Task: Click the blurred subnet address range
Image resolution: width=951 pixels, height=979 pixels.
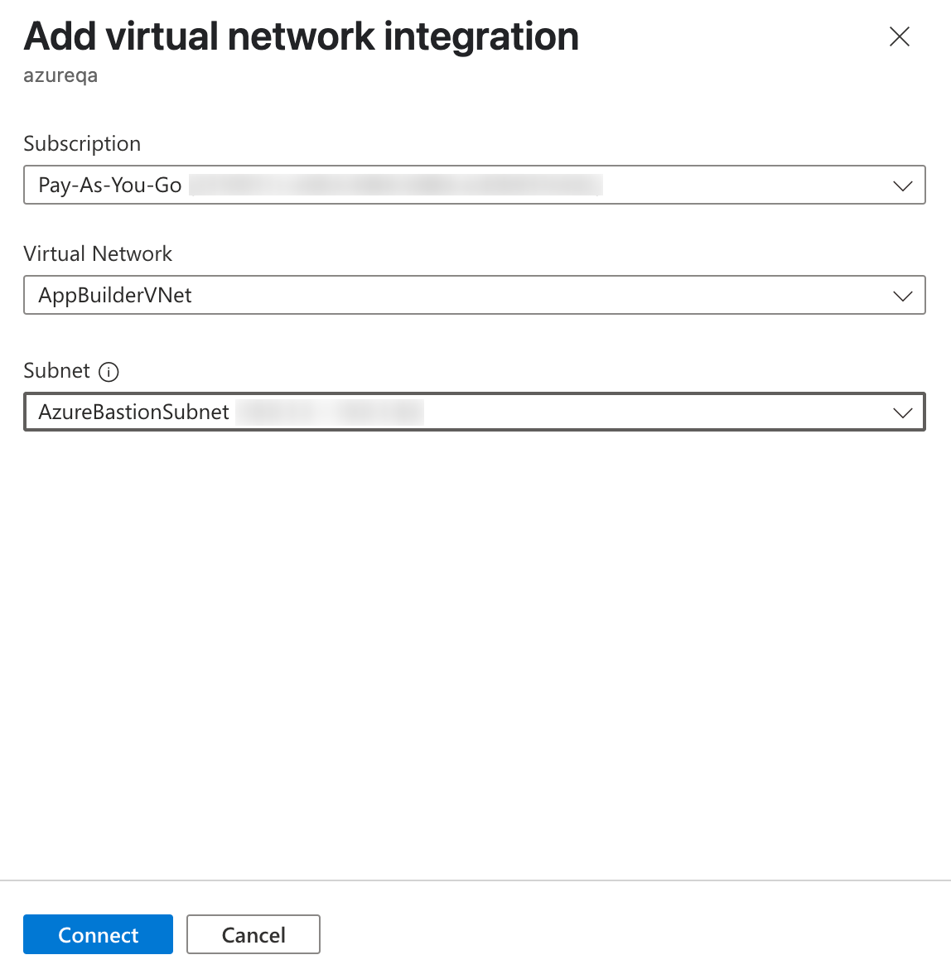Action: click(x=330, y=412)
